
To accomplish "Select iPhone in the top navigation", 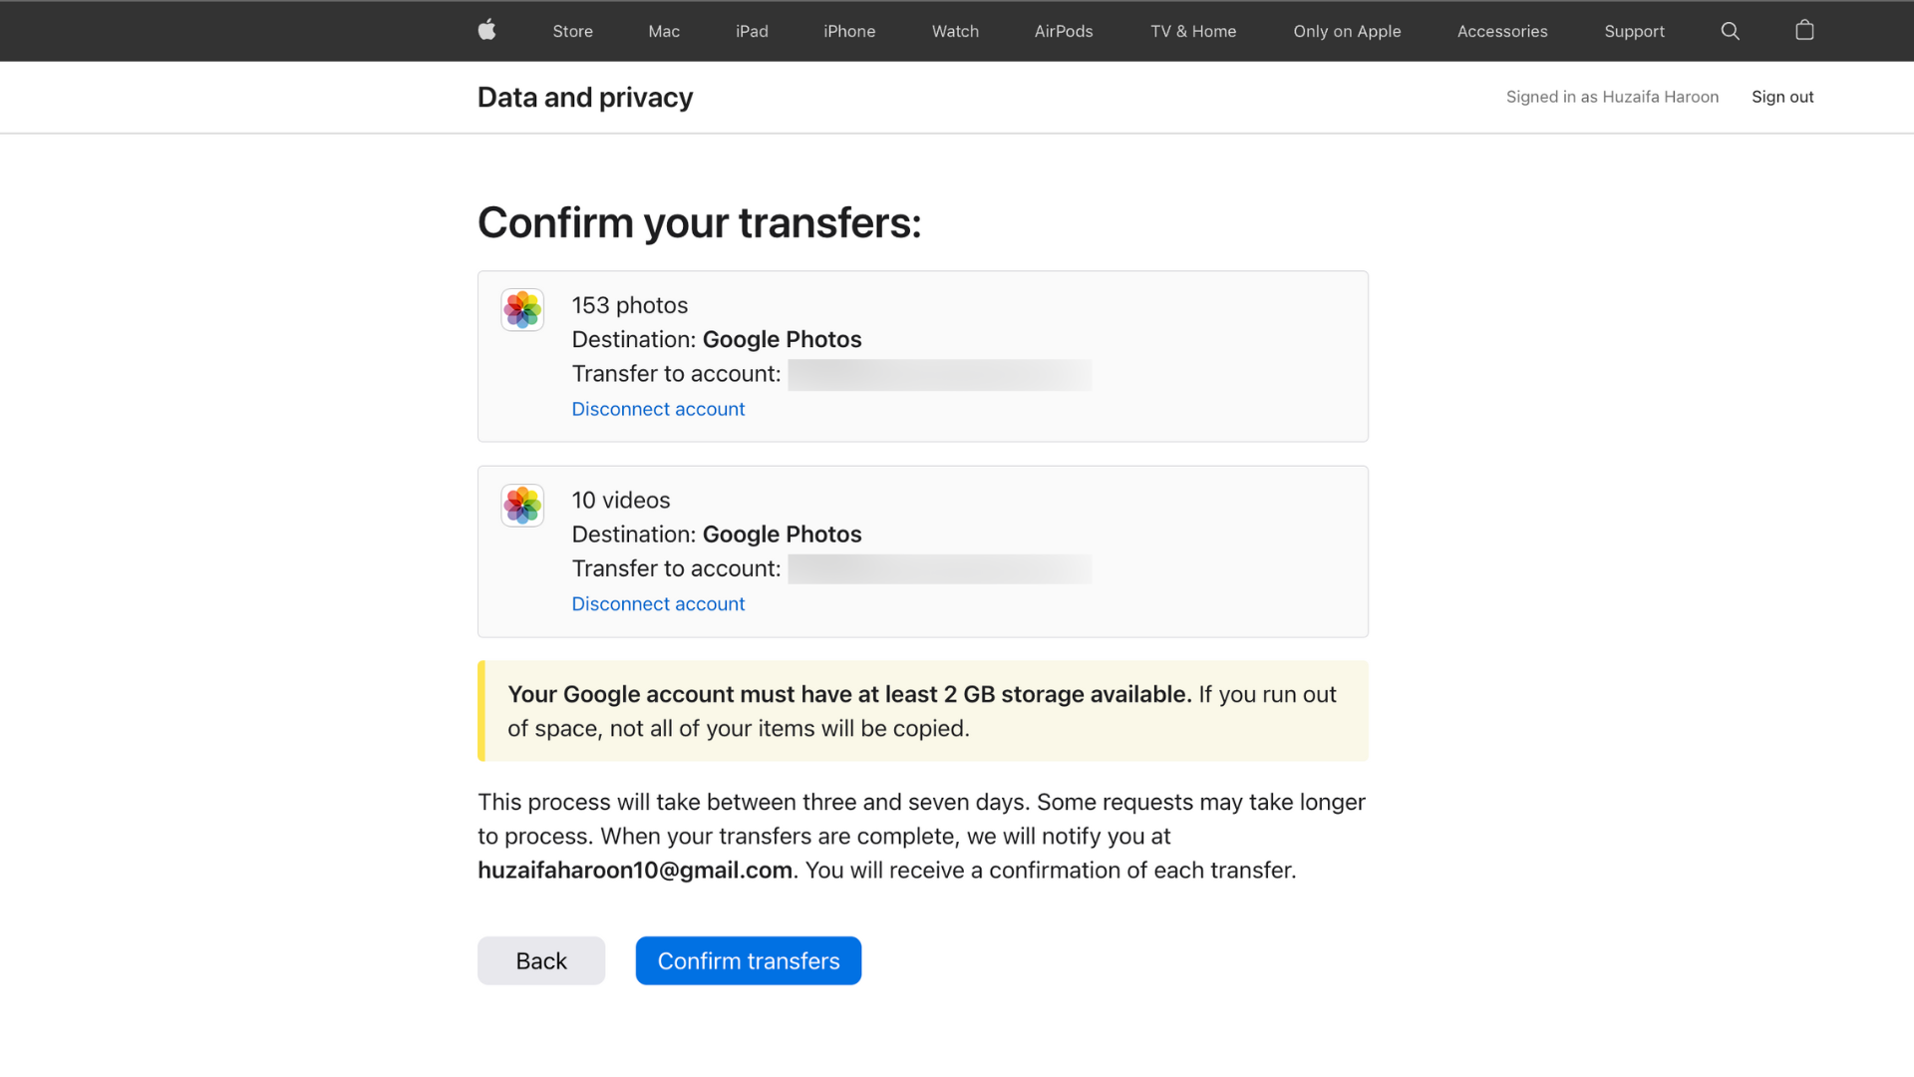I will [849, 31].
